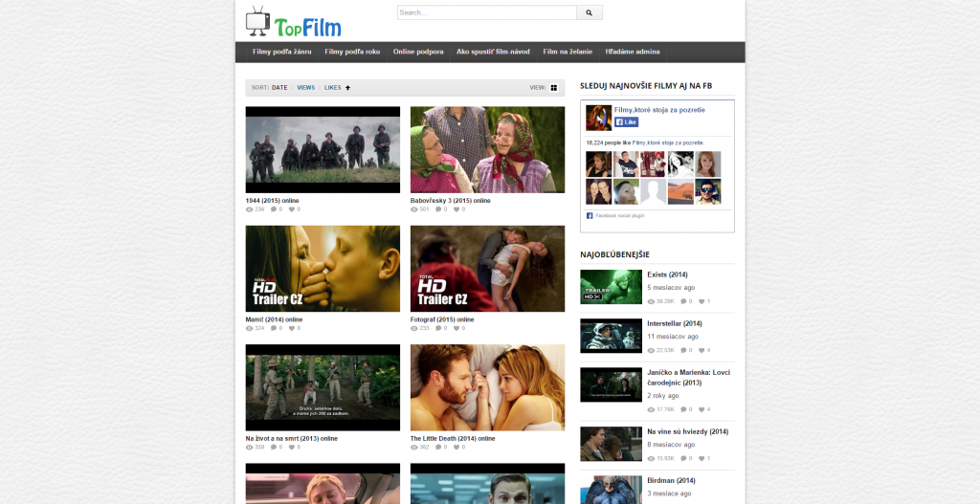Click the Babovřesky 3 thumbnail
Viewport: 980px width, 504px height.
click(x=487, y=149)
